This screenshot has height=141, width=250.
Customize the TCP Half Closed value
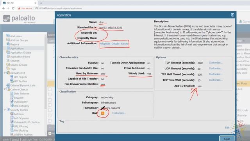point(216,74)
